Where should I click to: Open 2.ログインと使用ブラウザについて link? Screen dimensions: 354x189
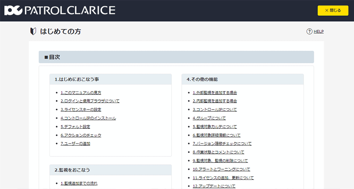tap(90, 101)
